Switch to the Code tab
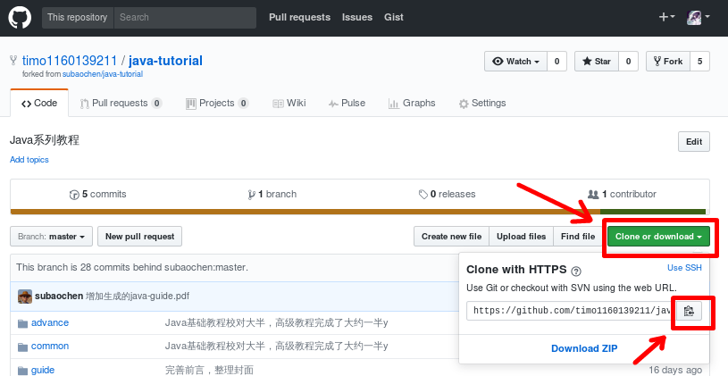 point(39,103)
